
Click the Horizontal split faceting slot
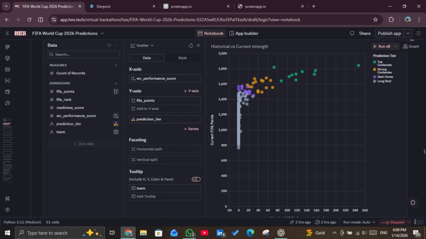point(165,149)
